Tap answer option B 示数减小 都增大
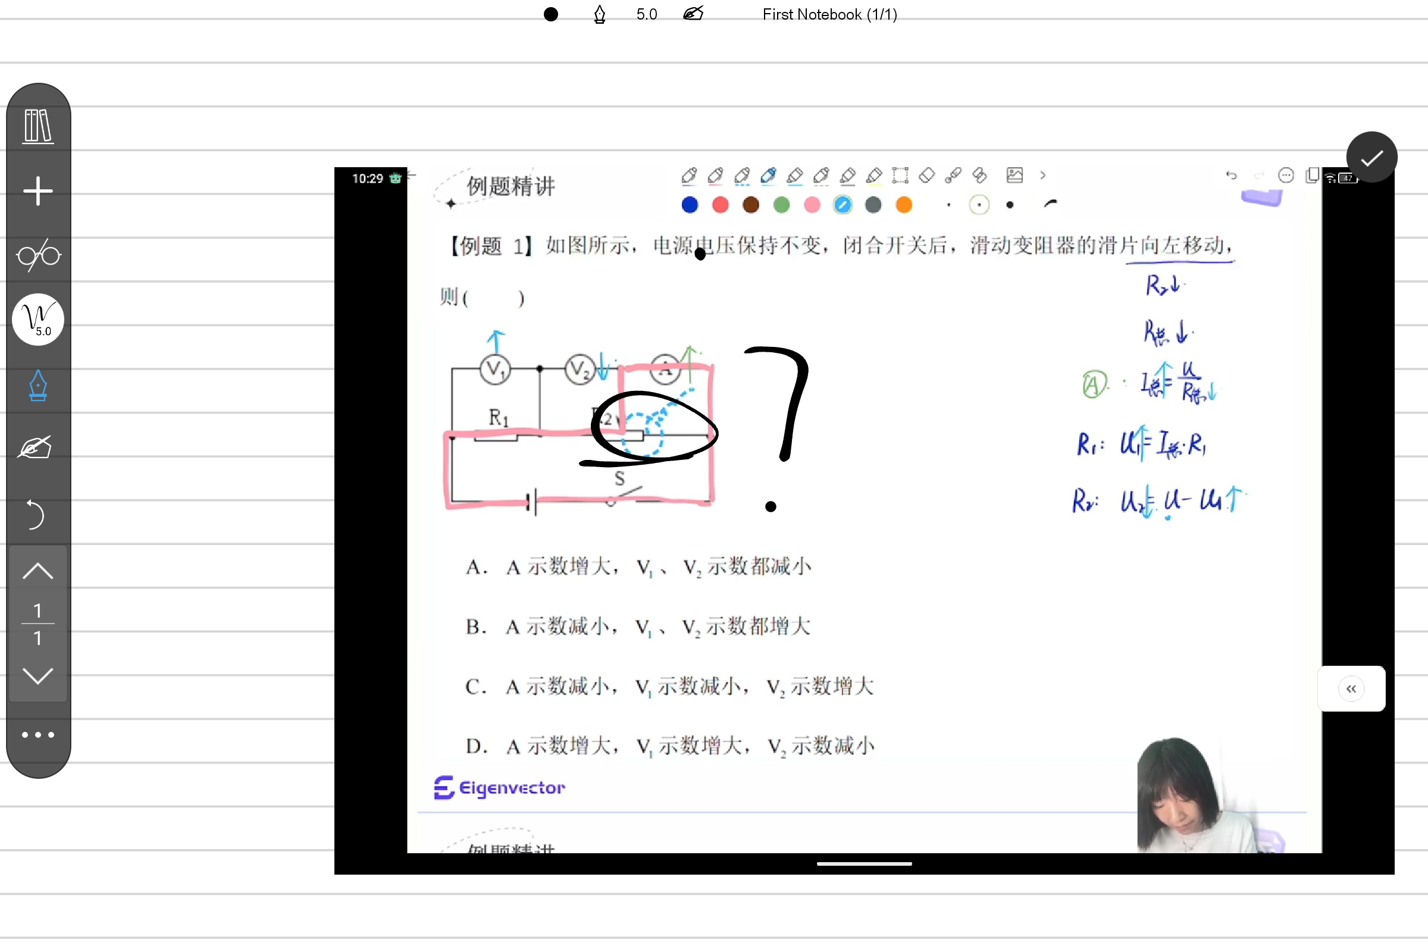Image resolution: width=1428 pixels, height=952 pixels. tap(637, 626)
